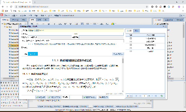The image size is (186, 112).
Task: Click the highlighted blue button above the content preview
Action: [x=33, y=54]
